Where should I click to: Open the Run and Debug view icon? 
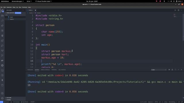tap(2, 45)
